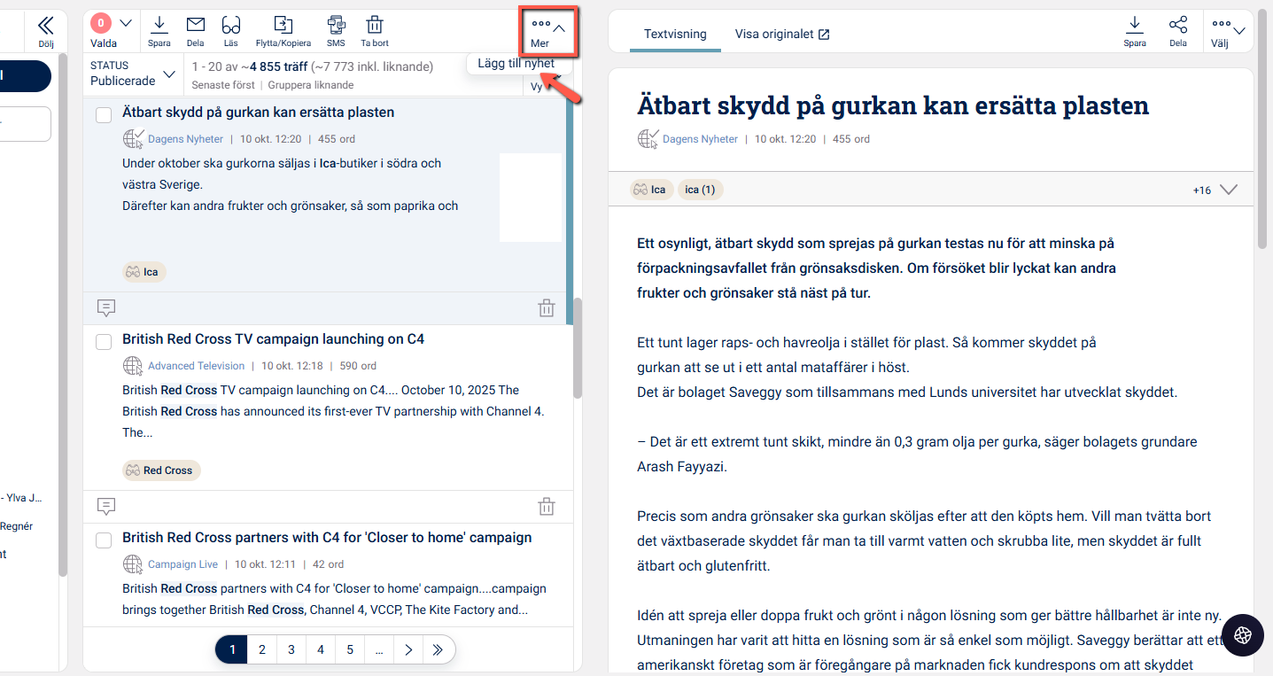Open the Valda selection dropdown arrow
The width and height of the screenshot is (1273, 676).
coord(126,24)
